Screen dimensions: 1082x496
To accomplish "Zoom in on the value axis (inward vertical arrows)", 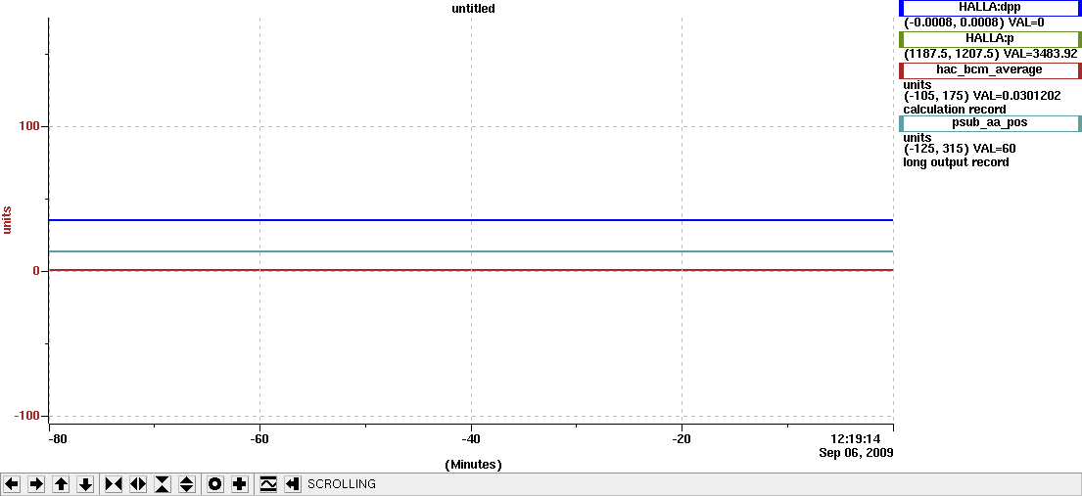I will point(163,484).
